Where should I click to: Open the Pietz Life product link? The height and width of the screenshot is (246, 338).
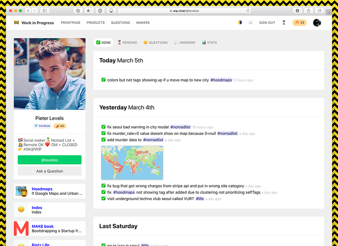41,244
